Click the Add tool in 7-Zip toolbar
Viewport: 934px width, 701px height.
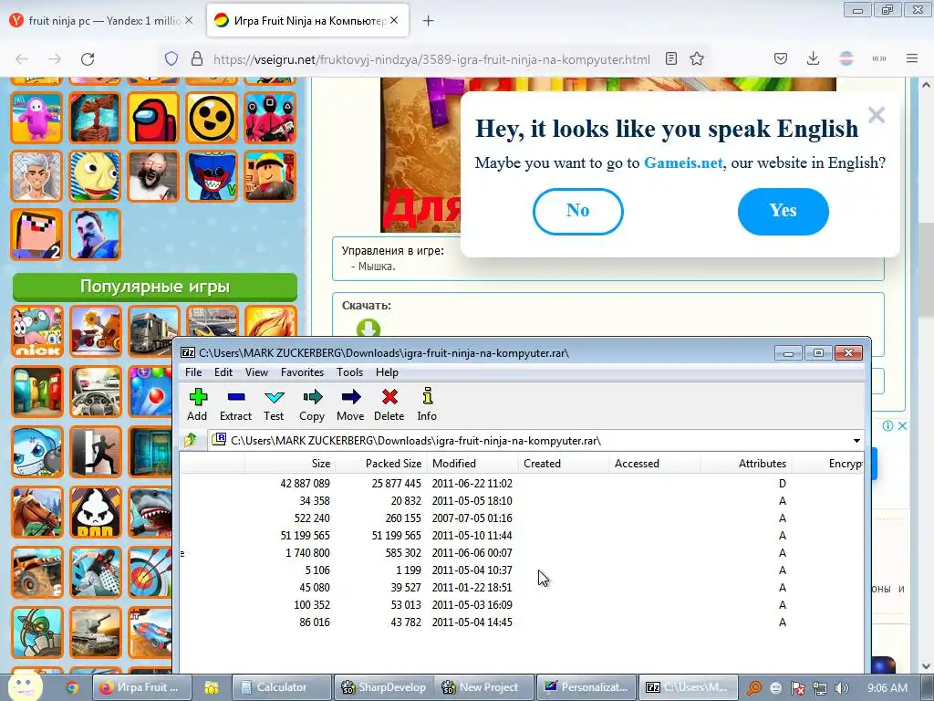click(x=197, y=405)
